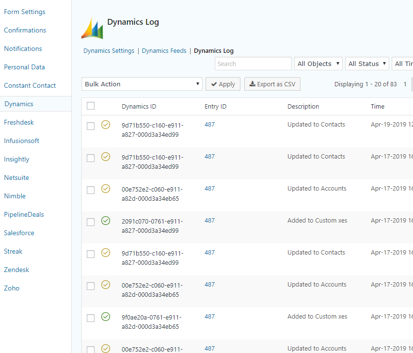The image size is (413, 353).
Task: Open the All Objects filter dropdown
Action: [x=318, y=64]
